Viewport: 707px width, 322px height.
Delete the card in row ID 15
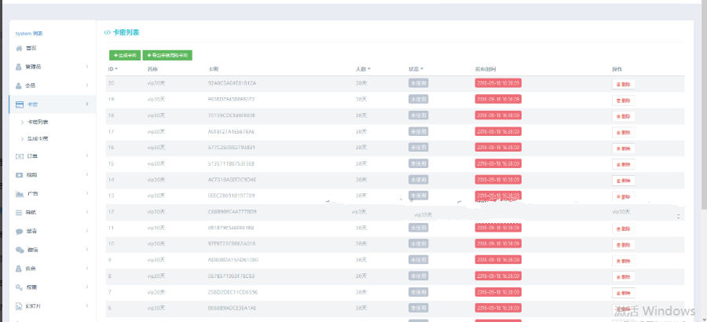tap(624, 164)
